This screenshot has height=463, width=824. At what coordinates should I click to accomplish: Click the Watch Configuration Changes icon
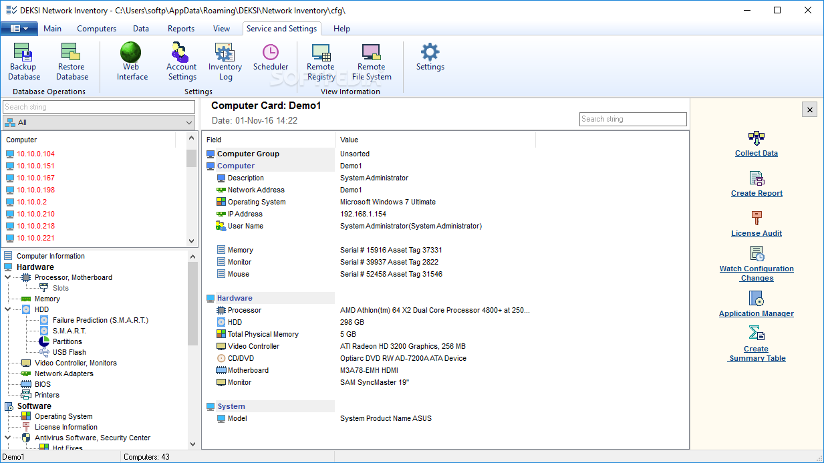point(756,253)
